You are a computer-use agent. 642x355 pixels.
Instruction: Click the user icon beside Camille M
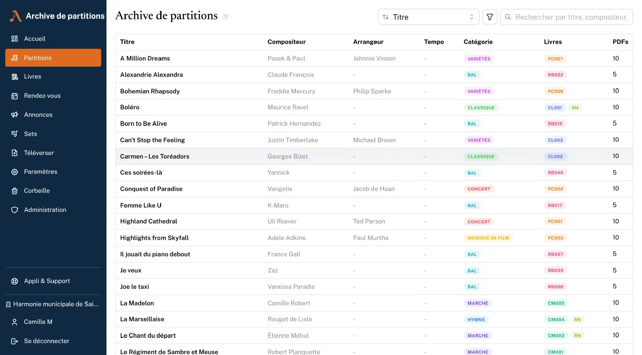tap(15, 322)
